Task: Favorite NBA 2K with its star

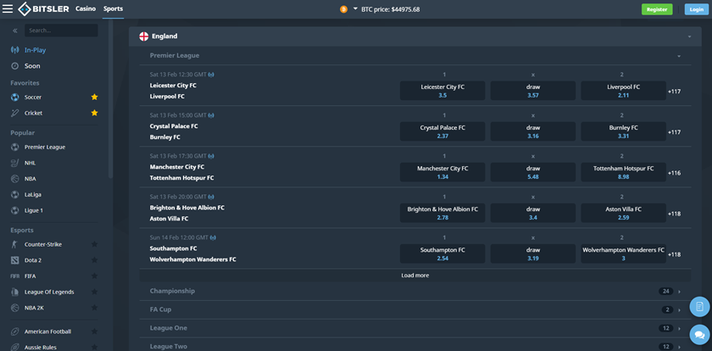Action: pyautogui.click(x=94, y=308)
